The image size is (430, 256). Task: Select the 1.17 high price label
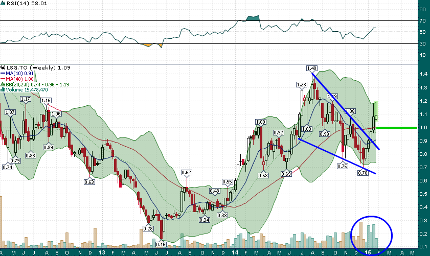[x=26, y=99]
